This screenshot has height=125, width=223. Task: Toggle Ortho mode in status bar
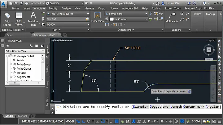(x=84, y=121)
